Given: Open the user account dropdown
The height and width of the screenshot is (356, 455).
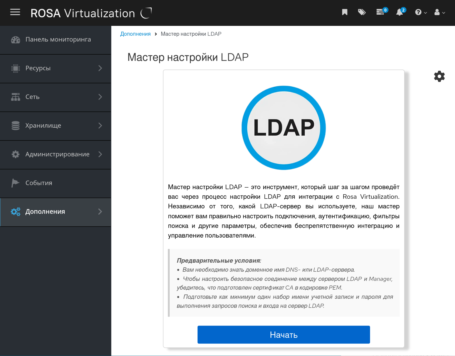Looking at the screenshot, I should (439, 12).
